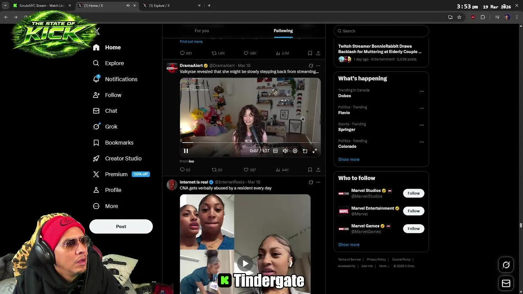
Task: Toggle captions on the DramaAlert video
Action: [x=275, y=151]
